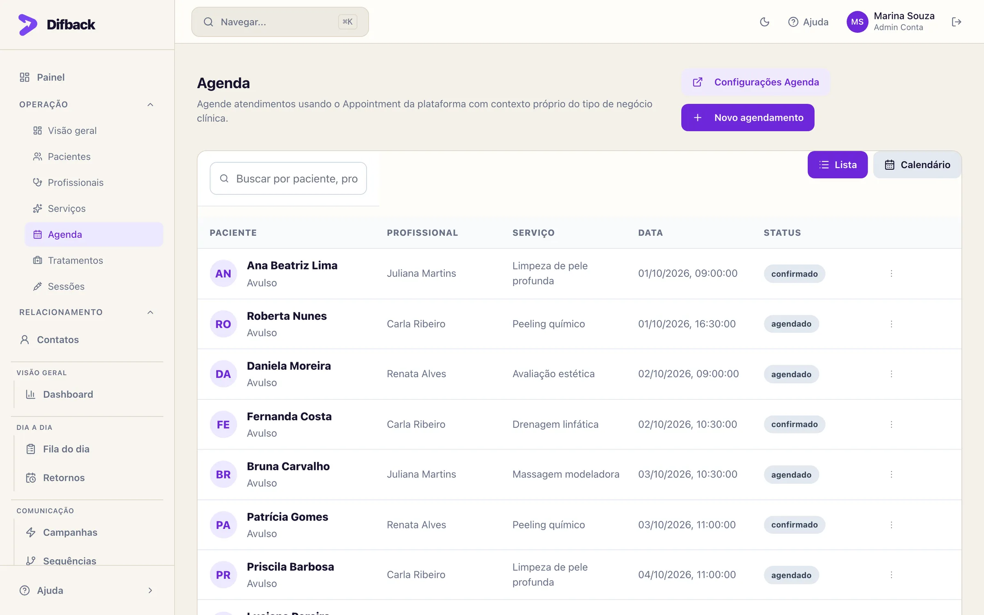Open row actions menu for Patrícia Gomes

coord(891,525)
